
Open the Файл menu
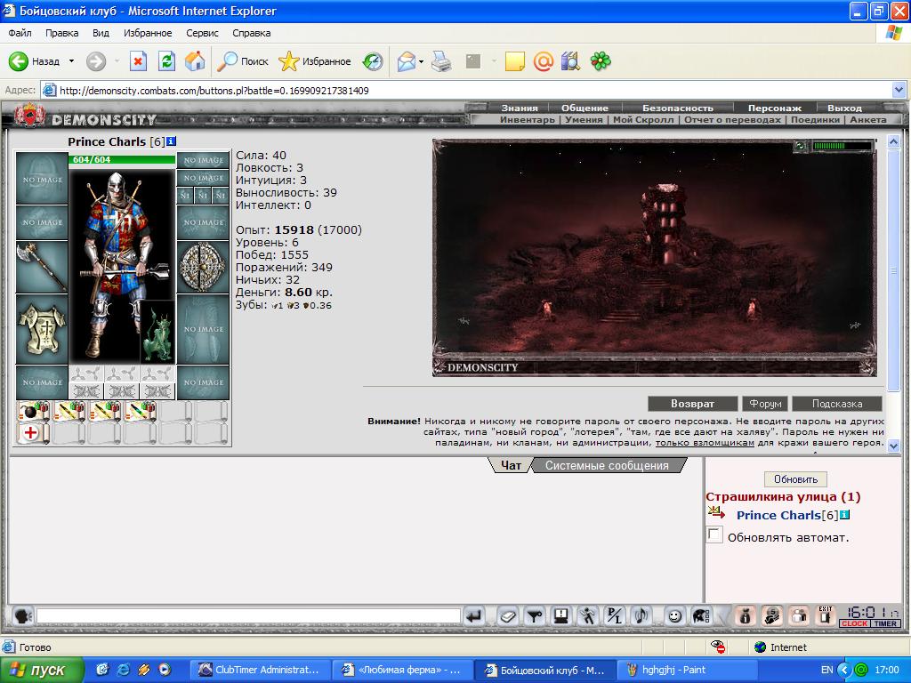[20, 33]
